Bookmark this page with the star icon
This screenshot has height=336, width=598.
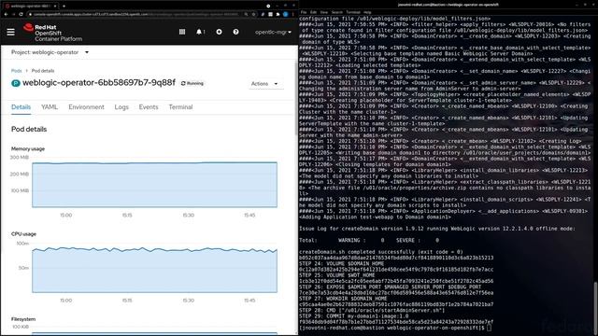click(x=253, y=14)
